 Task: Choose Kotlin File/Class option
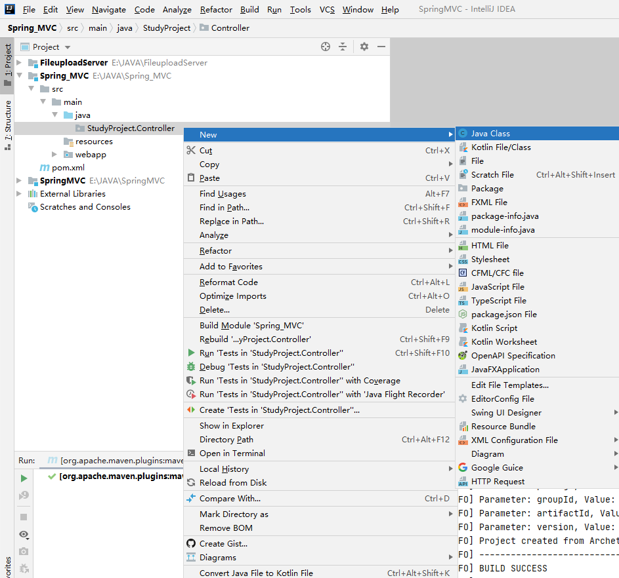[x=501, y=147]
